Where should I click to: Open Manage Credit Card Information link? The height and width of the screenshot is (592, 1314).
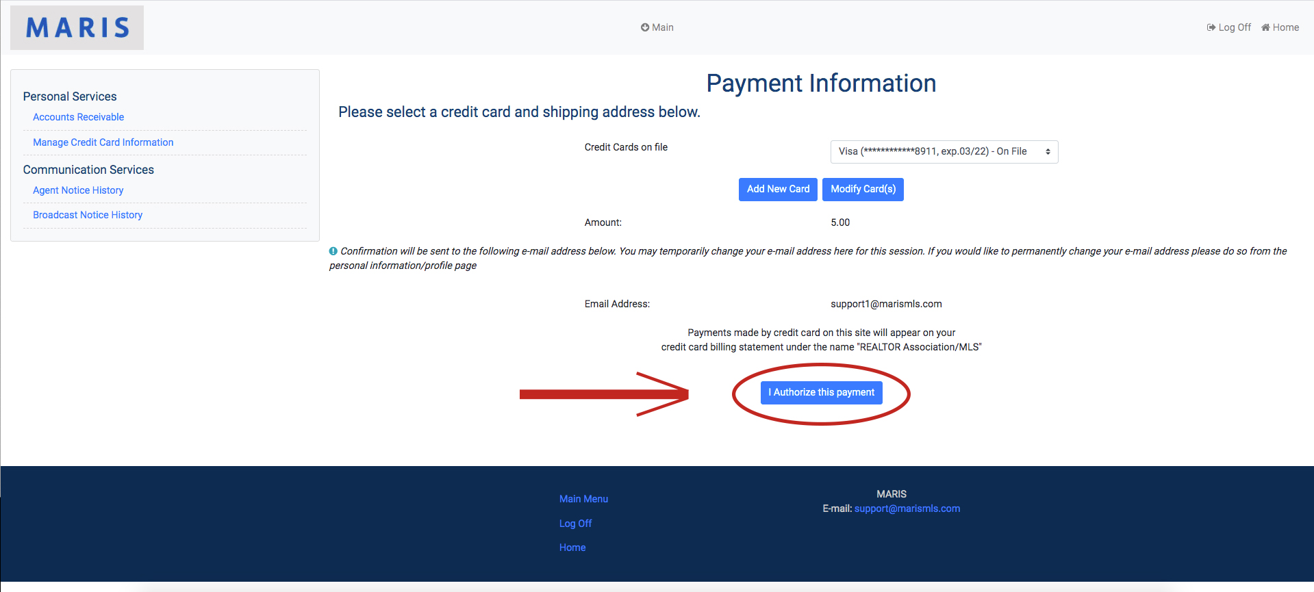[103, 142]
